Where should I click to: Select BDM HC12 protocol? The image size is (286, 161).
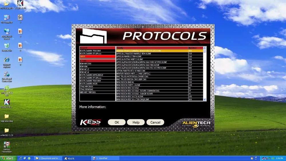98,69
